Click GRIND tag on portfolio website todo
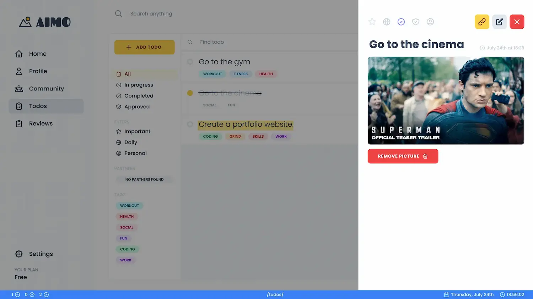Screen dimensions: 533x299 click(235, 137)
